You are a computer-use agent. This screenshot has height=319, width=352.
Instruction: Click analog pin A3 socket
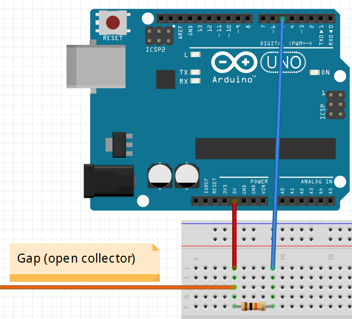coord(311,201)
